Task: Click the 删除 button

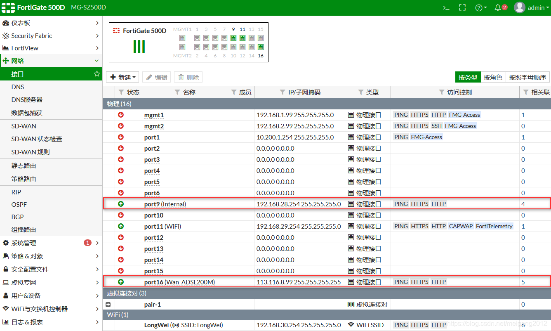Action: [x=188, y=77]
